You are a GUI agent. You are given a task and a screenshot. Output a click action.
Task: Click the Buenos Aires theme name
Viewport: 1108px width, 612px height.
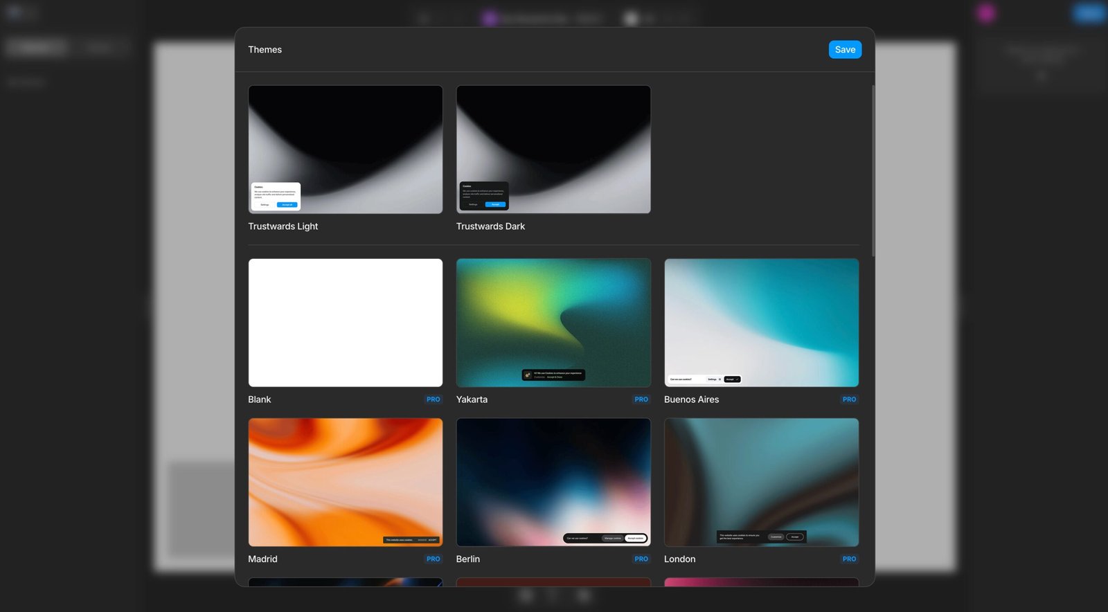click(691, 399)
